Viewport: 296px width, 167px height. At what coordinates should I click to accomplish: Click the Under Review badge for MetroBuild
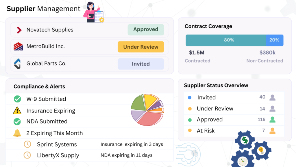click(141, 47)
